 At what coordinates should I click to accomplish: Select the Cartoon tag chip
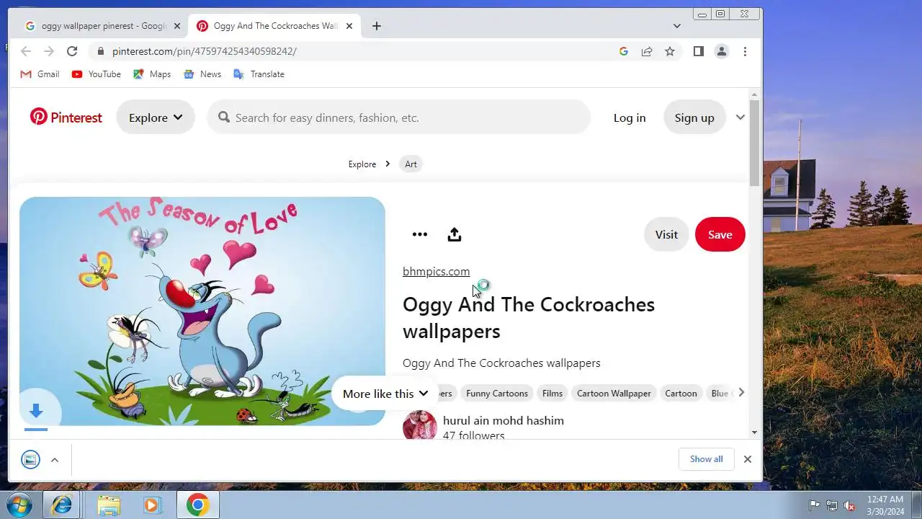[x=681, y=393]
